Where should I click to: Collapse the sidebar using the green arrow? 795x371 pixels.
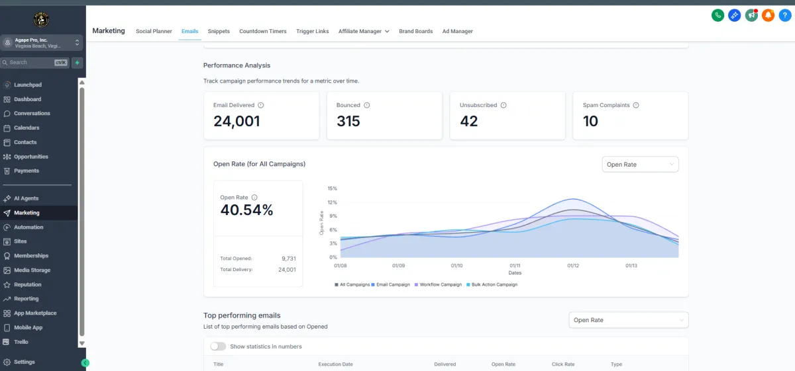(x=85, y=362)
